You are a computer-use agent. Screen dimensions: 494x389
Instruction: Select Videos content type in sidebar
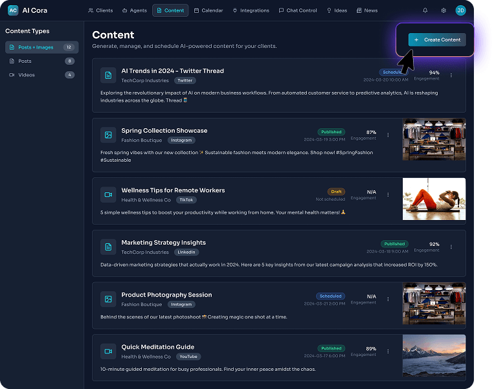click(42, 75)
